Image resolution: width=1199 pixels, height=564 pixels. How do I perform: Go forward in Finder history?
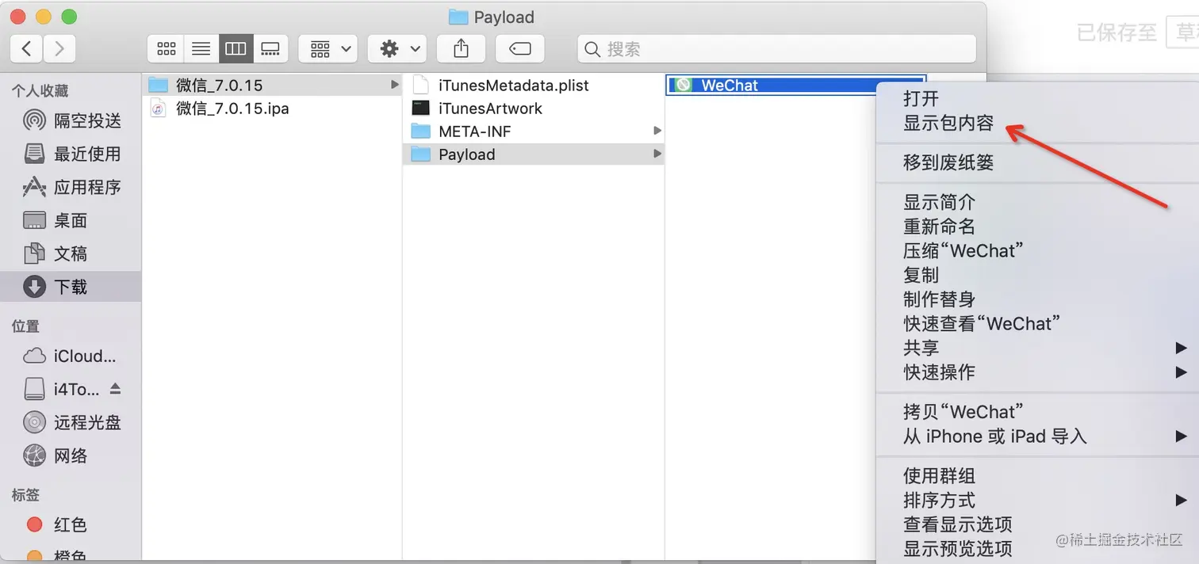point(59,49)
